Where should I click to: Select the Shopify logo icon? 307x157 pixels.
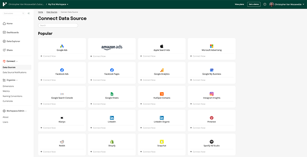click(112, 142)
